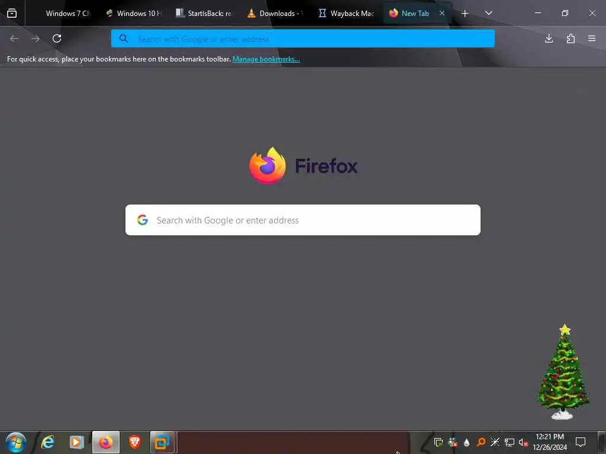Screen dimensions: 606x454
Task: Switch to the Wayback Machine tab
Action: pos(346,13)
